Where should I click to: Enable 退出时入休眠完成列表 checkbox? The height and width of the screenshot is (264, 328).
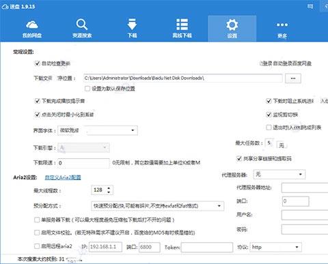click(x=269, y=128)
